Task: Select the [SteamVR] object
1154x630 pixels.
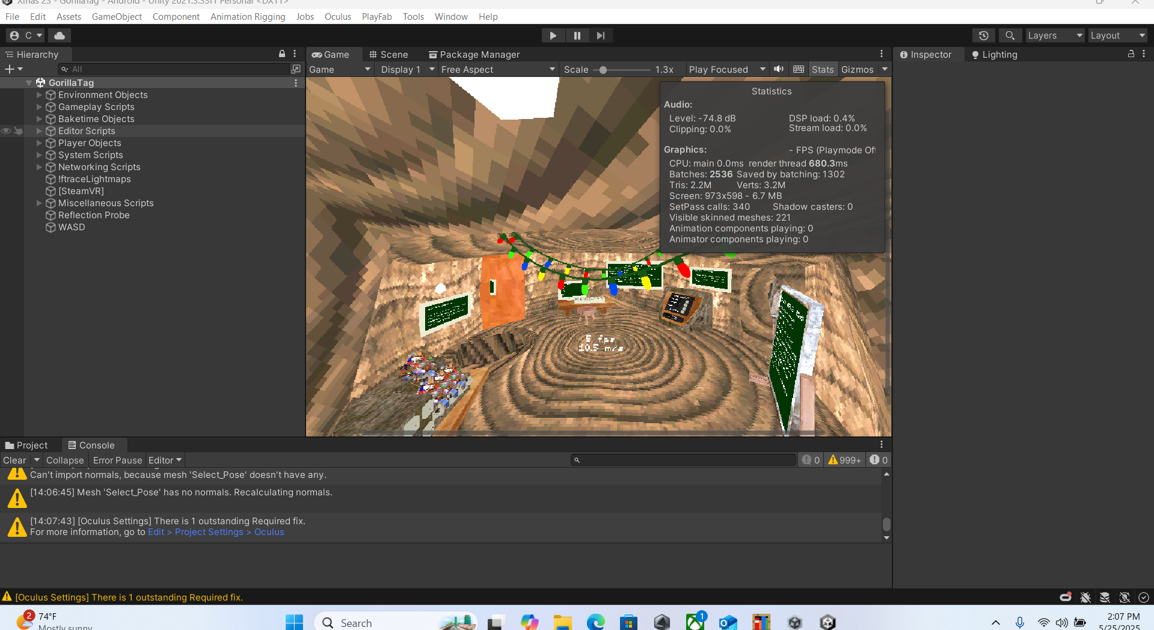Action: tap(81, 191)
